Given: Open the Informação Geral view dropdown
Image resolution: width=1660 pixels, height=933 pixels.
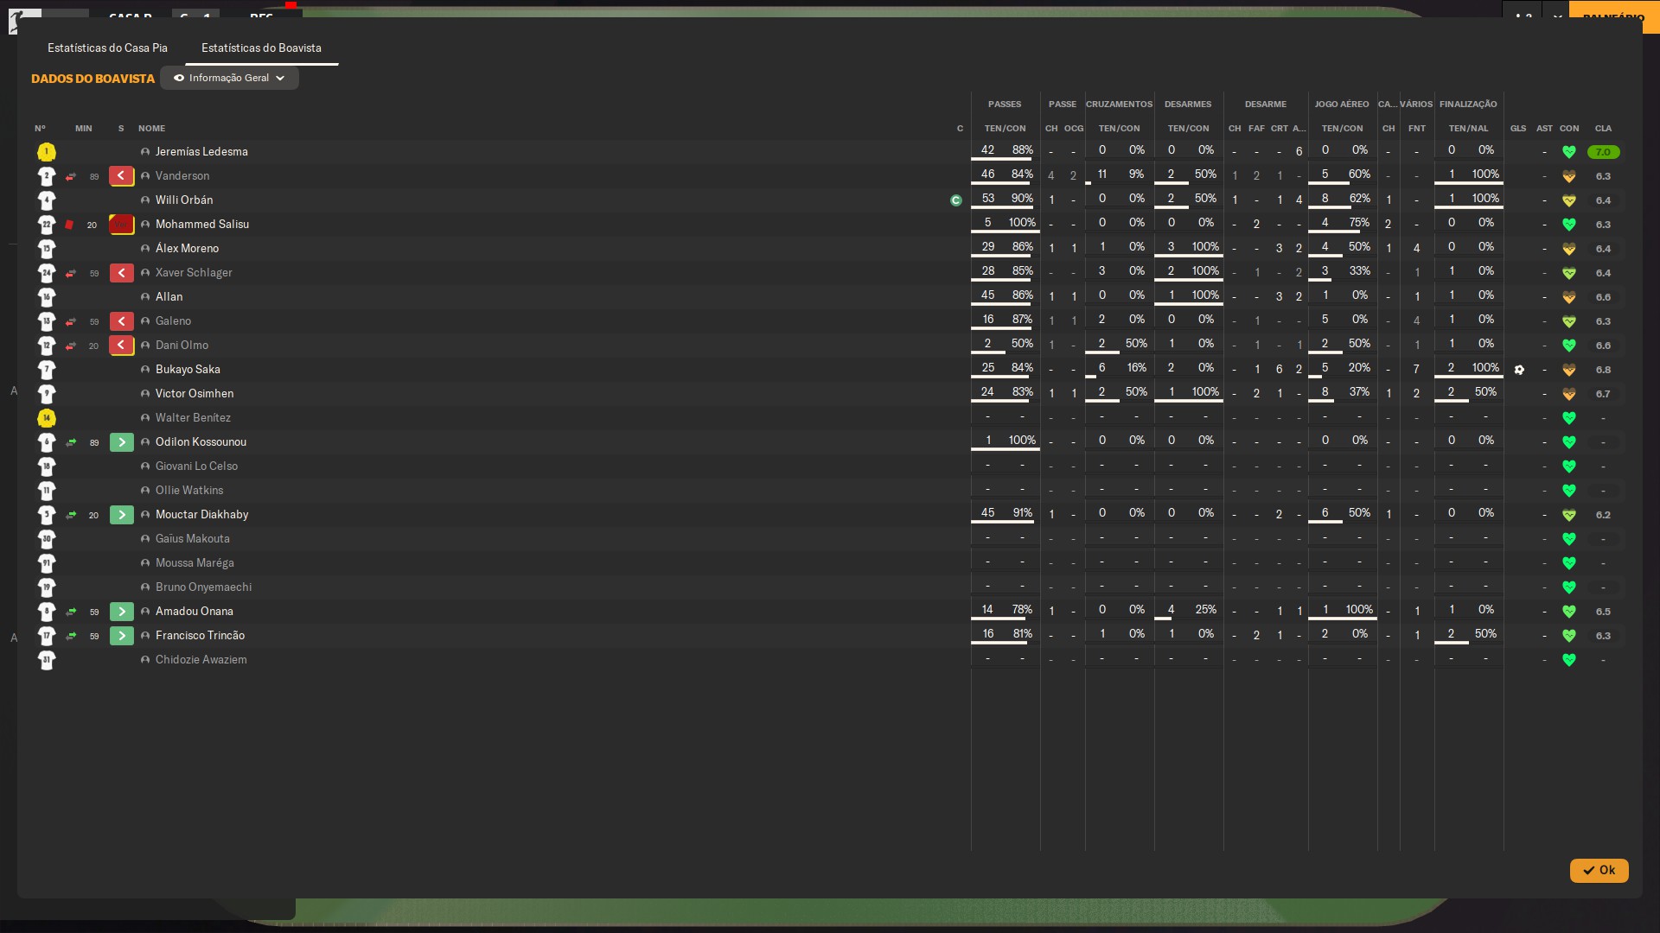Looking at the screenshot, I should pyautogui.click(x=229, y=78).
